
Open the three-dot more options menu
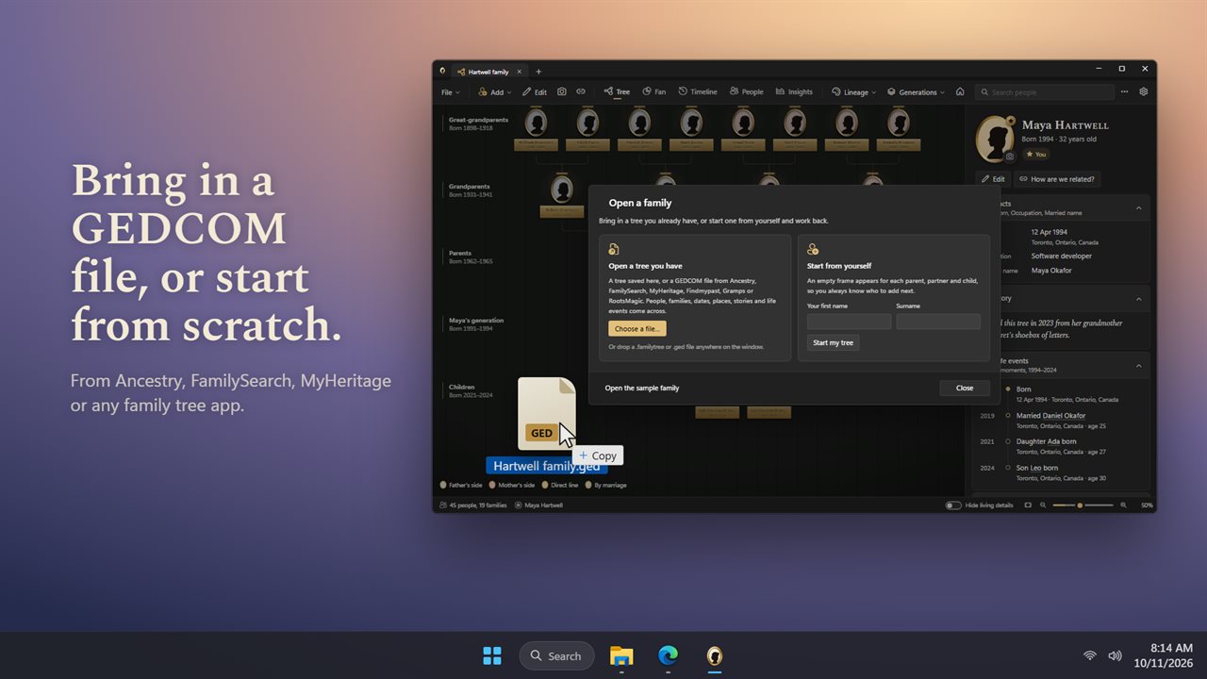[x=1124, y=91]
